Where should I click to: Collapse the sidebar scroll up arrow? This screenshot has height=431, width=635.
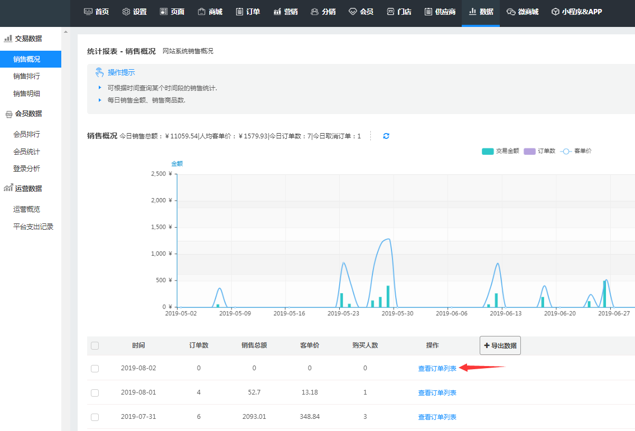click(66, 32)
